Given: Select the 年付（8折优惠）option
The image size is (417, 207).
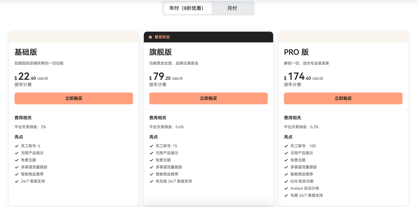Looking at the screenshot, I should (188, 8).
